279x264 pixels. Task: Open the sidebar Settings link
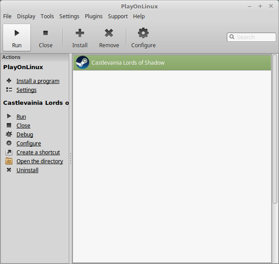pyautogui.click(x=26, y=90)
